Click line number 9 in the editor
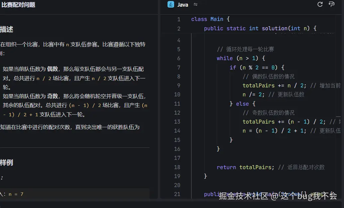The width and height of the screenshot is (344, 208). [x=179, y=85]
